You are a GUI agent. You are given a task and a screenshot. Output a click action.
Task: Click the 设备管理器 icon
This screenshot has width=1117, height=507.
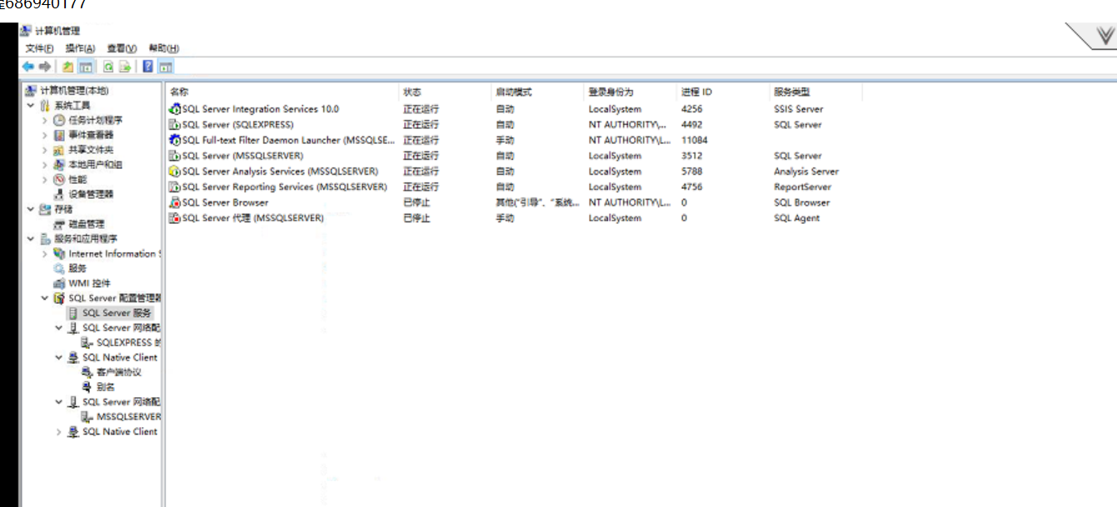(x=59, y=194)
